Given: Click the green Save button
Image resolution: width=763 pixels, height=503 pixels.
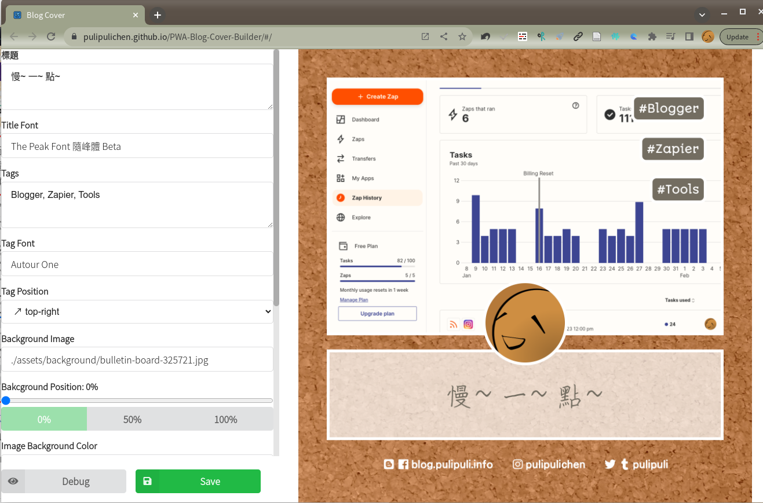Looking at the screenshot, I should [198, 481].
